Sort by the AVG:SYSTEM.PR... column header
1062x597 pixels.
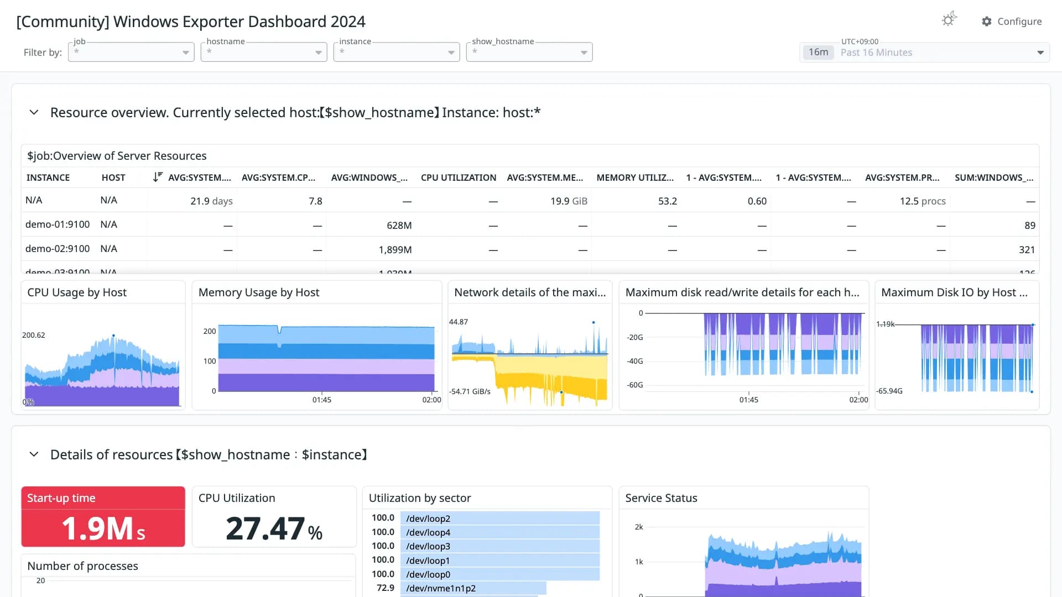click(x=902, y=177)
